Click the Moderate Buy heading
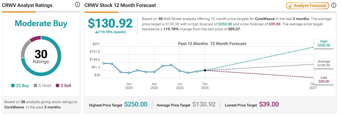The image size is (342, 117). (41, 24)
